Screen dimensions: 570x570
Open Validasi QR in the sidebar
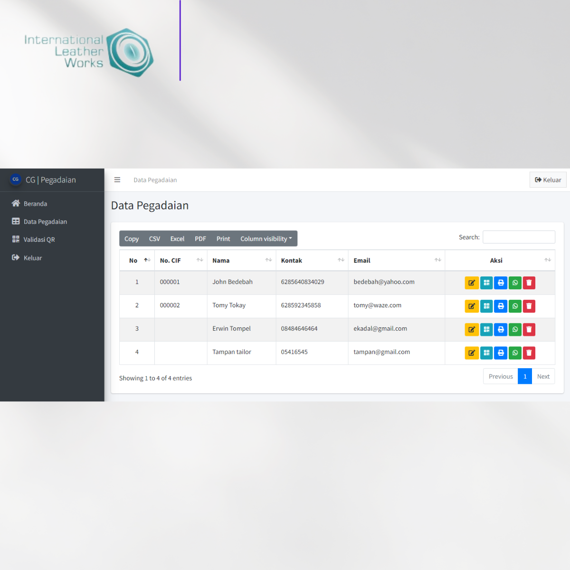click(x=52, y=239)
